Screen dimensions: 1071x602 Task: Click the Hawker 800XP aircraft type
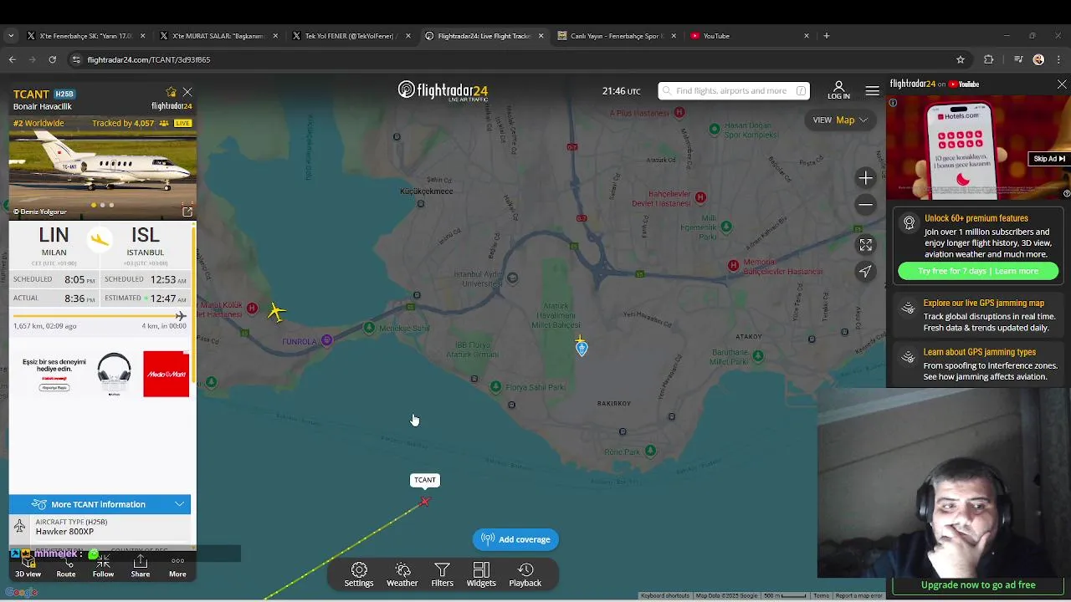64,531
